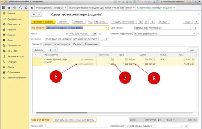Click the Провести button

[x=79, y=22]
